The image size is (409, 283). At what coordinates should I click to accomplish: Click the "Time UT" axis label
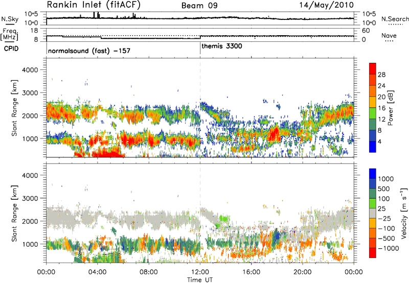point(200,280)
